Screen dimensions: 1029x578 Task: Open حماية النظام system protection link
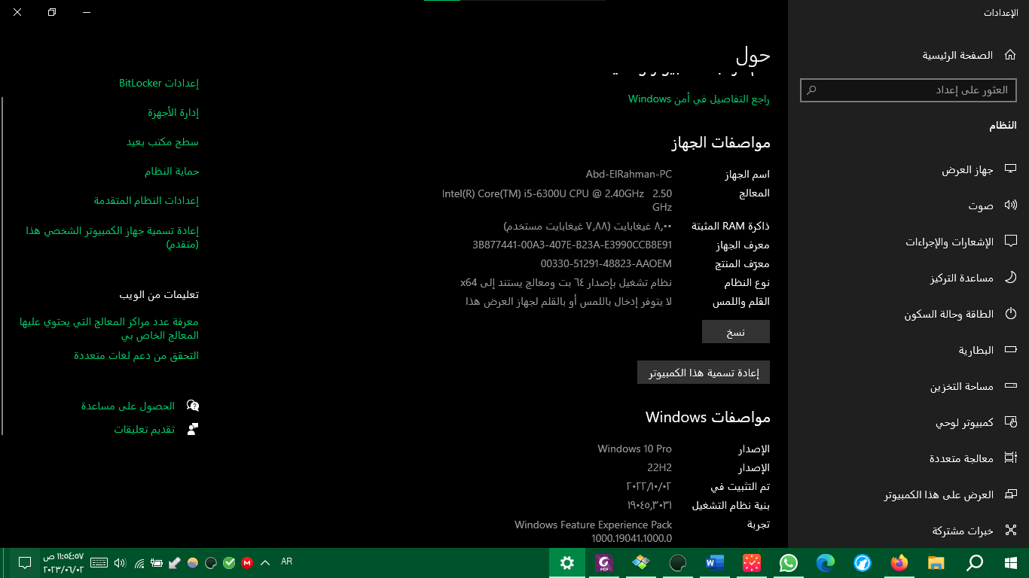pos(172,171)
